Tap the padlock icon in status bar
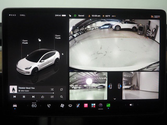167x125 pixels. coord(70,16)
